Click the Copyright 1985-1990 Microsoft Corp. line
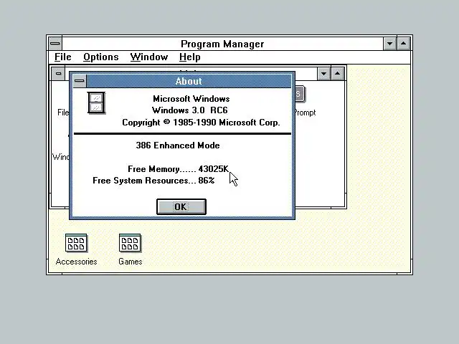The width and height of the screenshot is (459, 344). tap(201, 123)
